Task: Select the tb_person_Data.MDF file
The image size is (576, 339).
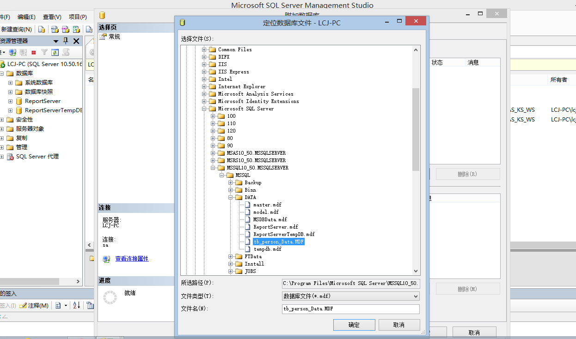Action: pyautogui.click(x=279, y=242)
